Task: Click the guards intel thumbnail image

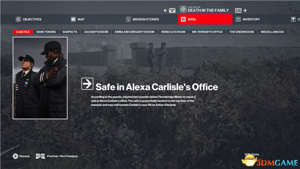Action: tap(40, 78)
